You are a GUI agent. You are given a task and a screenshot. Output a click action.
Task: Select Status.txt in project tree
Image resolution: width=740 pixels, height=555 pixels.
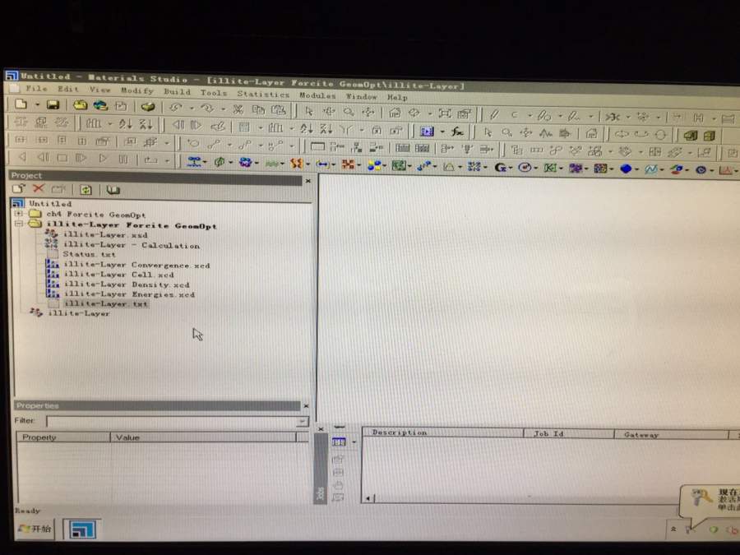click(x=89, y=254)
